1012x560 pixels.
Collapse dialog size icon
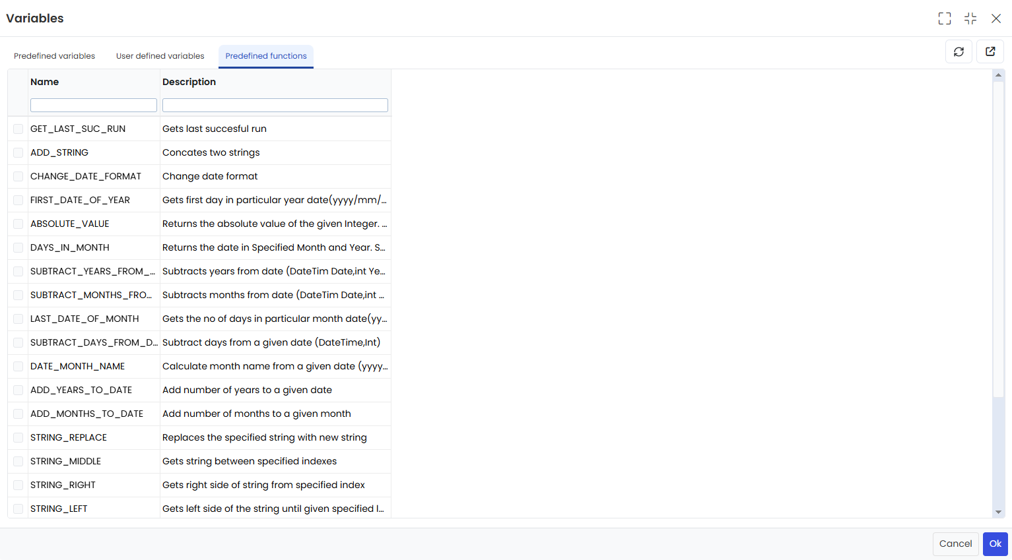(970, 18)
